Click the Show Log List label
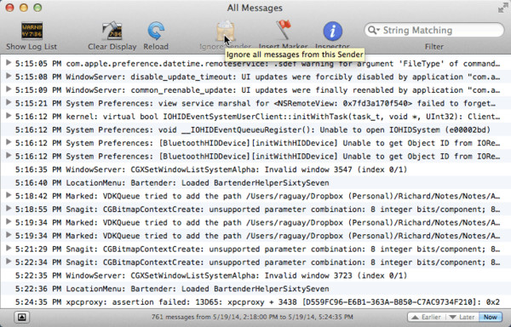The width and height of the screenshot is (511, 327). pyautogui.click(x=32, y=47)
